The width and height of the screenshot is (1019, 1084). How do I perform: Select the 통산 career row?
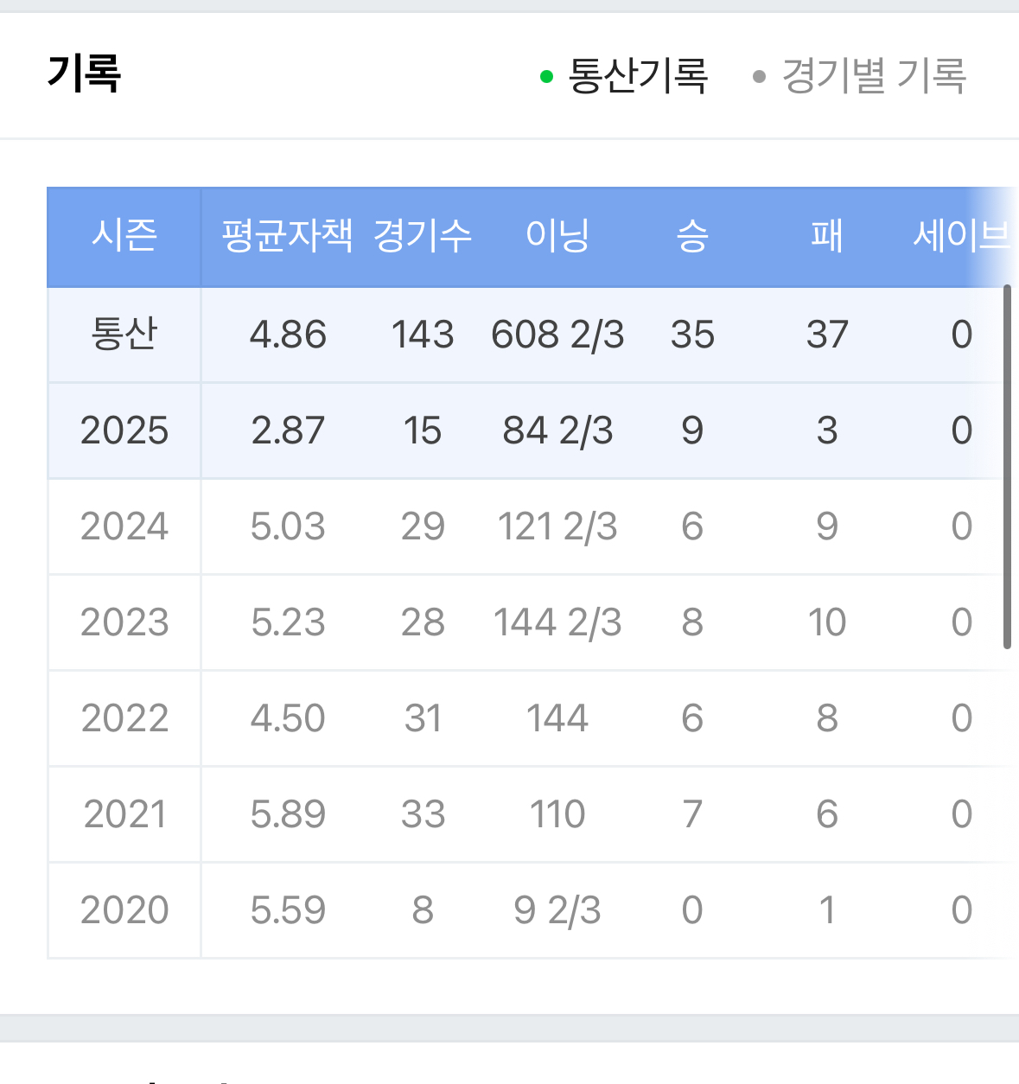tap(124, 335)
